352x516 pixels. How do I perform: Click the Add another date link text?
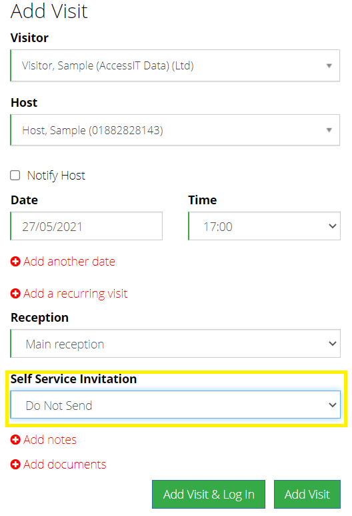[x=69, y=262]
